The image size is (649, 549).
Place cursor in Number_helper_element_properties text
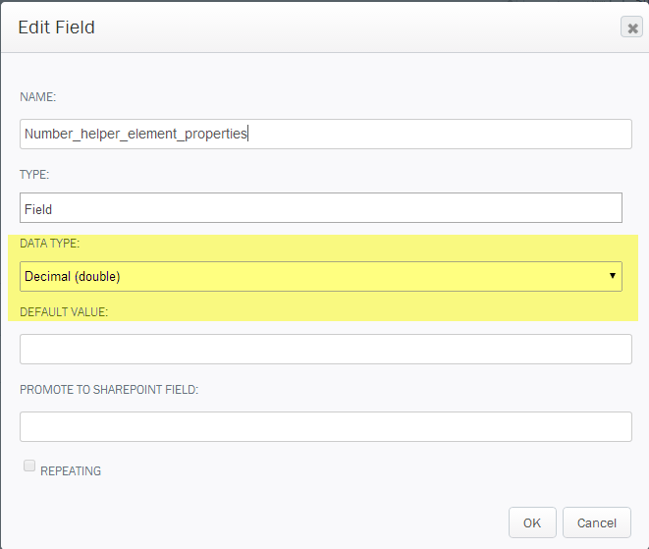click(135, 134)
